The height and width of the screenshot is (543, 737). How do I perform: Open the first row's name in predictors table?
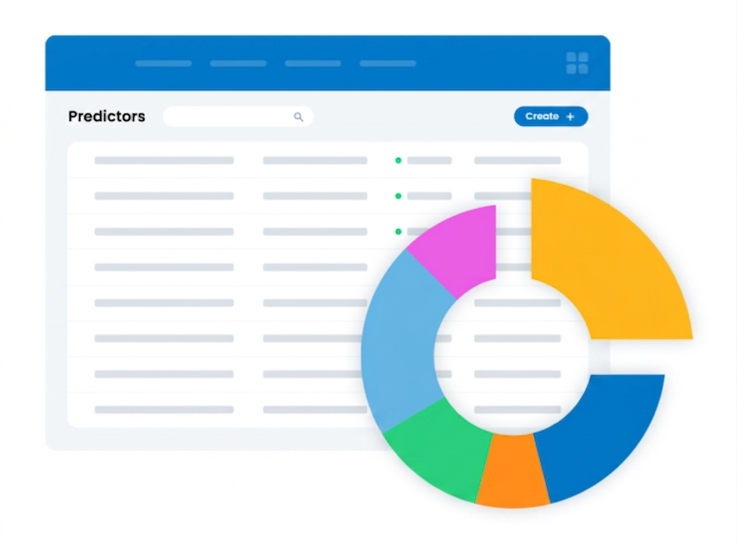163,160
